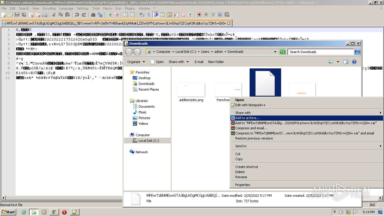
Task: Select Compress and email... menu entry
Action: click(x=307, y=128)
